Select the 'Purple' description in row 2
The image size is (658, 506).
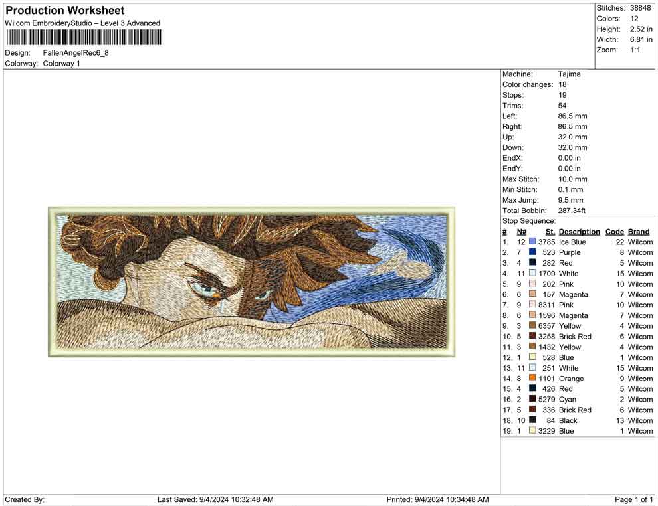pyautogui.click(x=570, y=252)
